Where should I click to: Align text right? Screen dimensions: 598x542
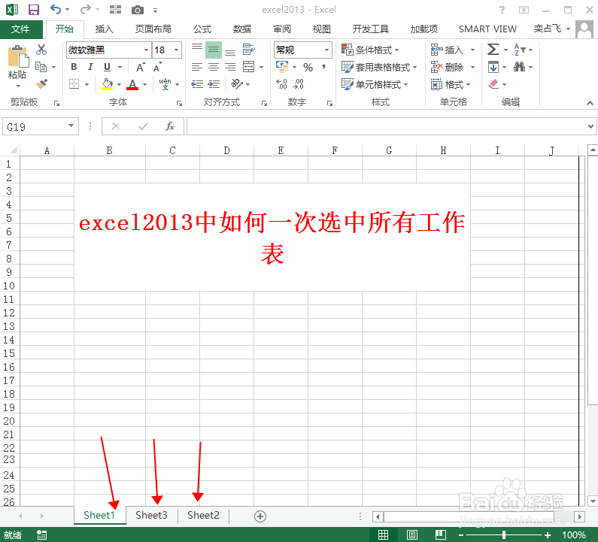230,67
